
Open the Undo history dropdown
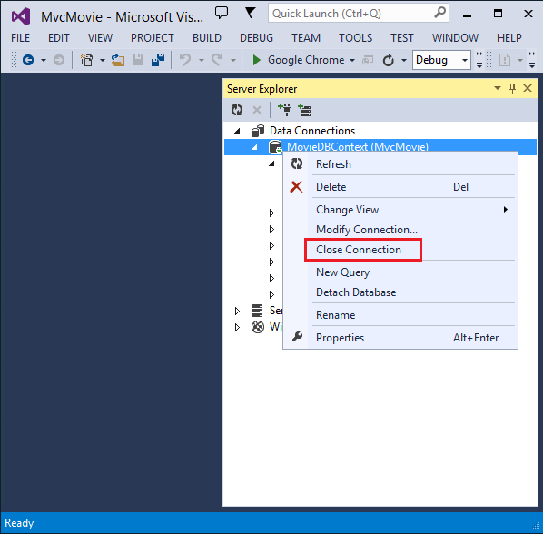tap(202, 60)
